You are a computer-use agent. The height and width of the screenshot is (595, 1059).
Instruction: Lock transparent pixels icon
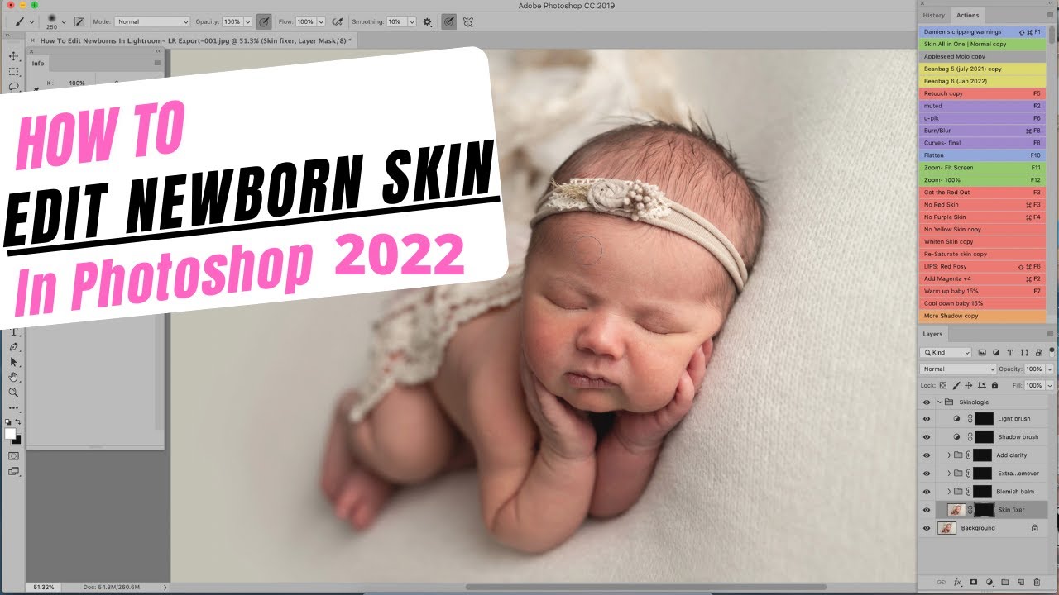click(942, 385)
